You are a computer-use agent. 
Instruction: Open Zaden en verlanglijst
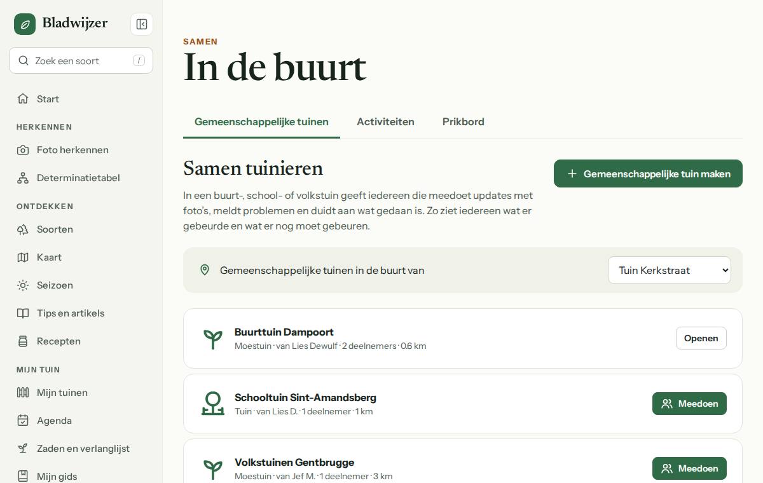(x=81, y=449)
